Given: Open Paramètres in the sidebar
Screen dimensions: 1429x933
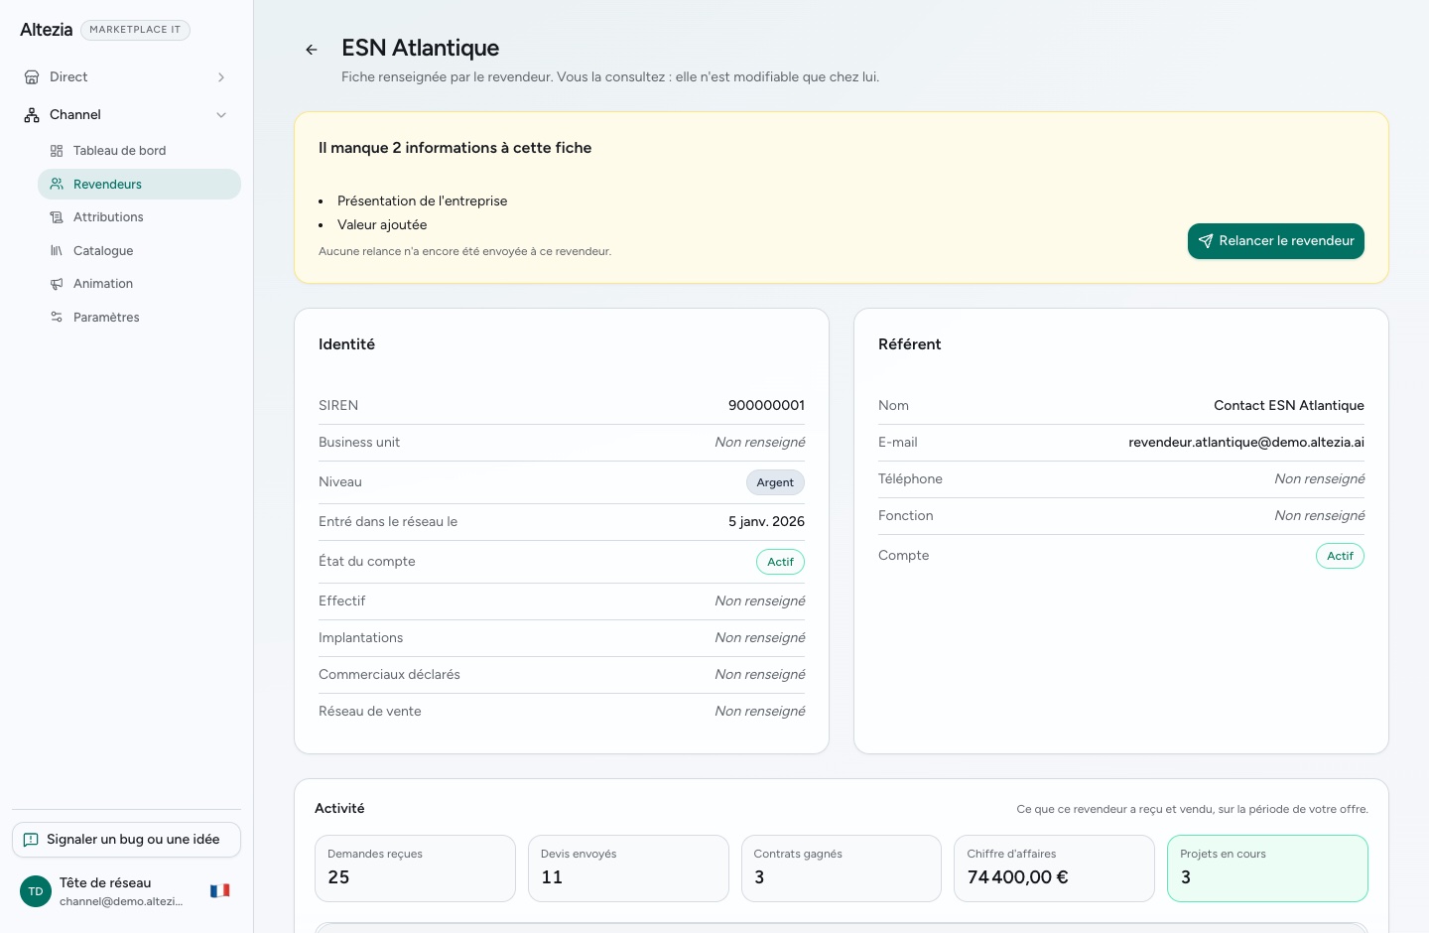Looking at the screenshot, I should pyautogui.click(x=139, y=318).
